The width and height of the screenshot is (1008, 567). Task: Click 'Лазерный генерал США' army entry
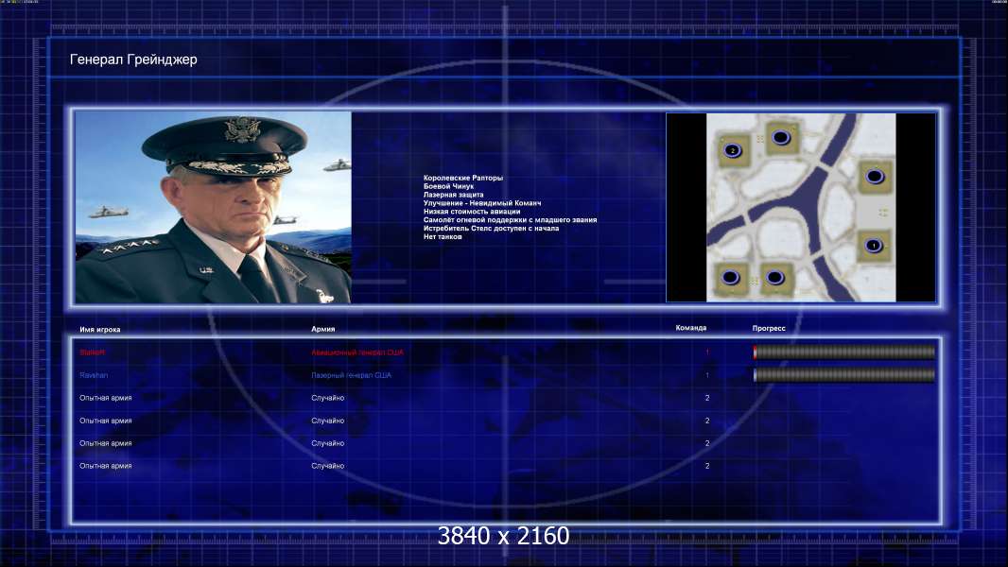point(351,375)
